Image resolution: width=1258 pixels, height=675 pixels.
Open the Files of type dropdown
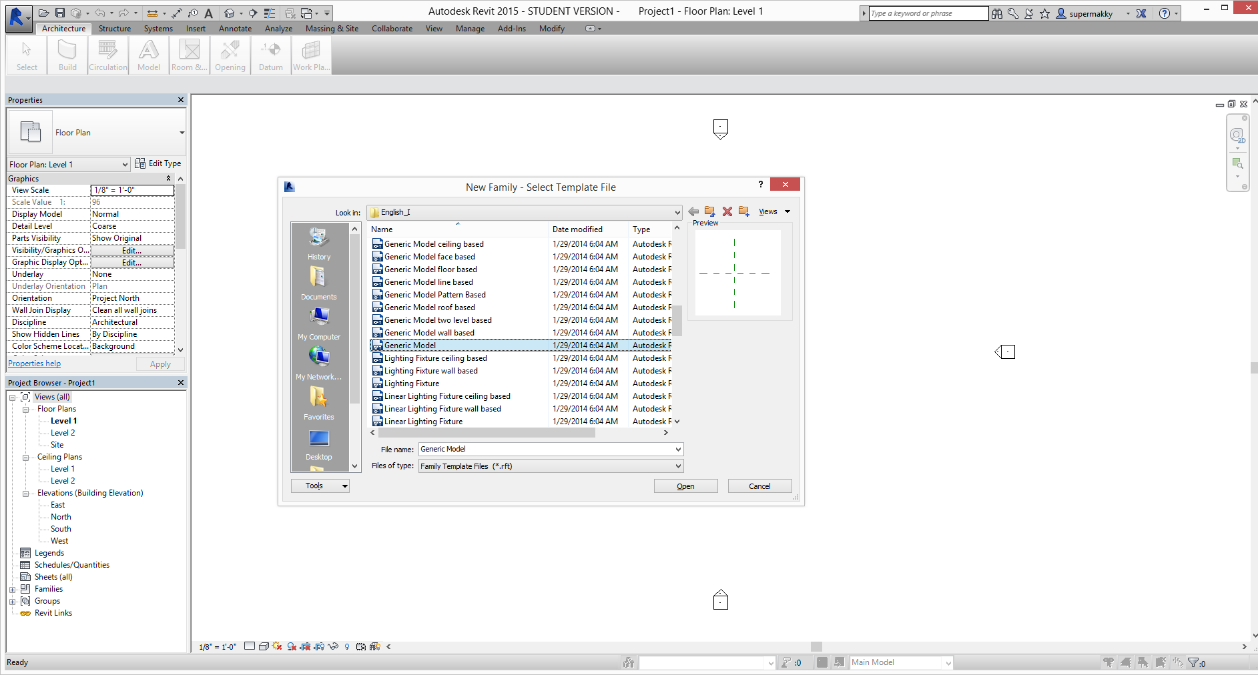[678, 466]
